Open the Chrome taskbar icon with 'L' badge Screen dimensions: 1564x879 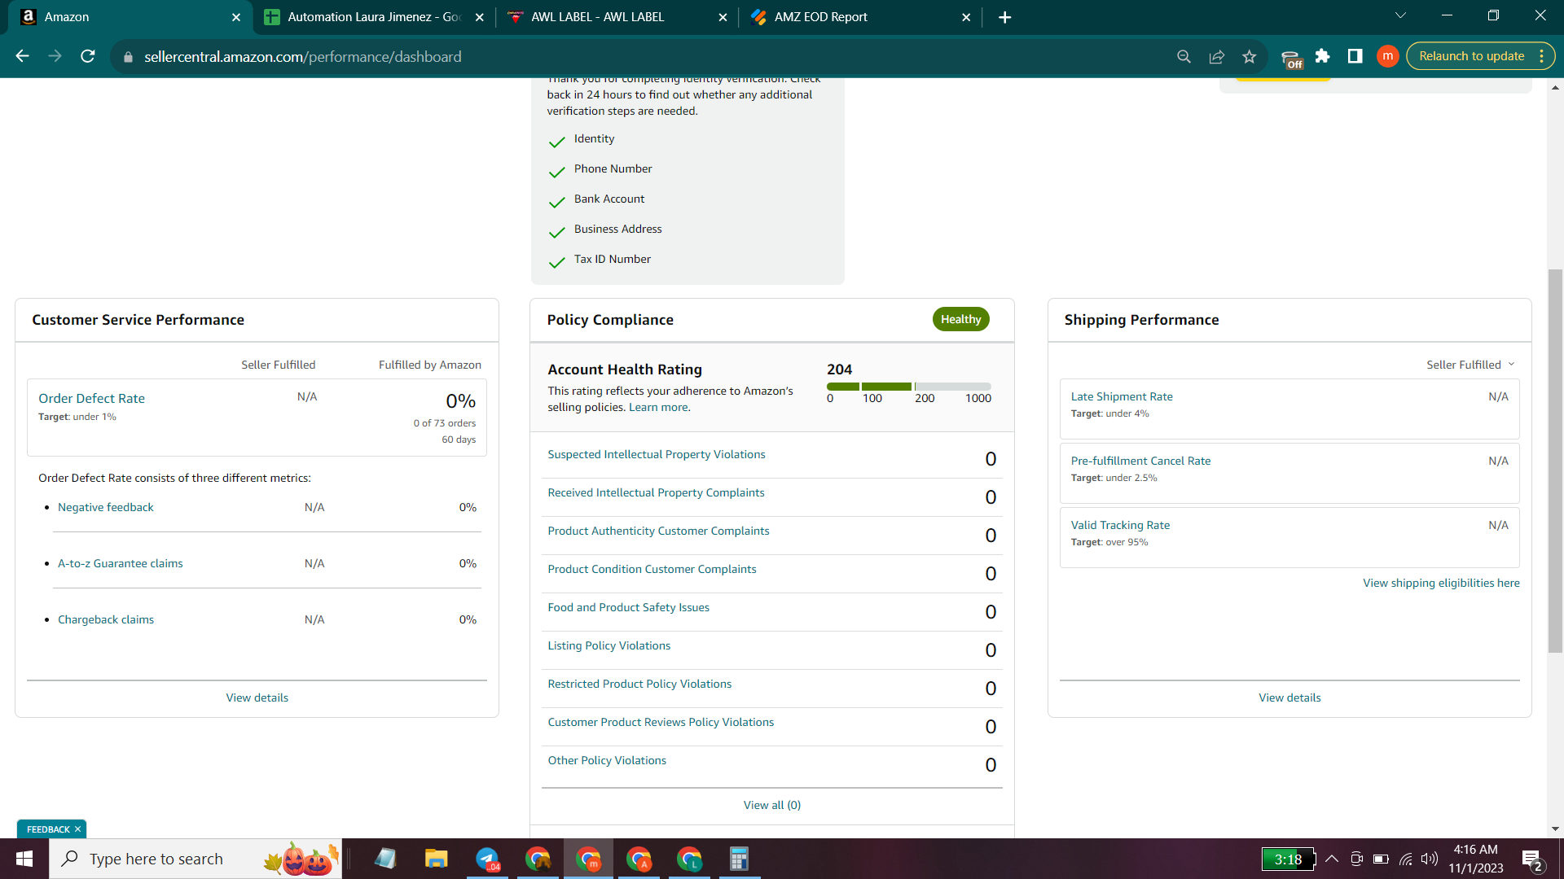tap(689, 859)
